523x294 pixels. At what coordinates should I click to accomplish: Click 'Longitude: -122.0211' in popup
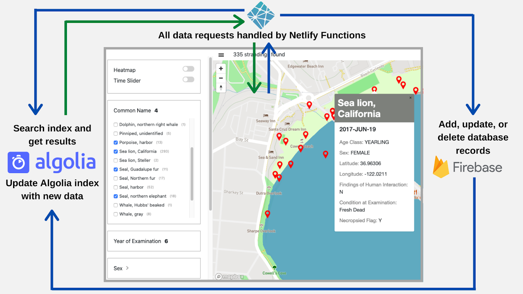[363, 174]
